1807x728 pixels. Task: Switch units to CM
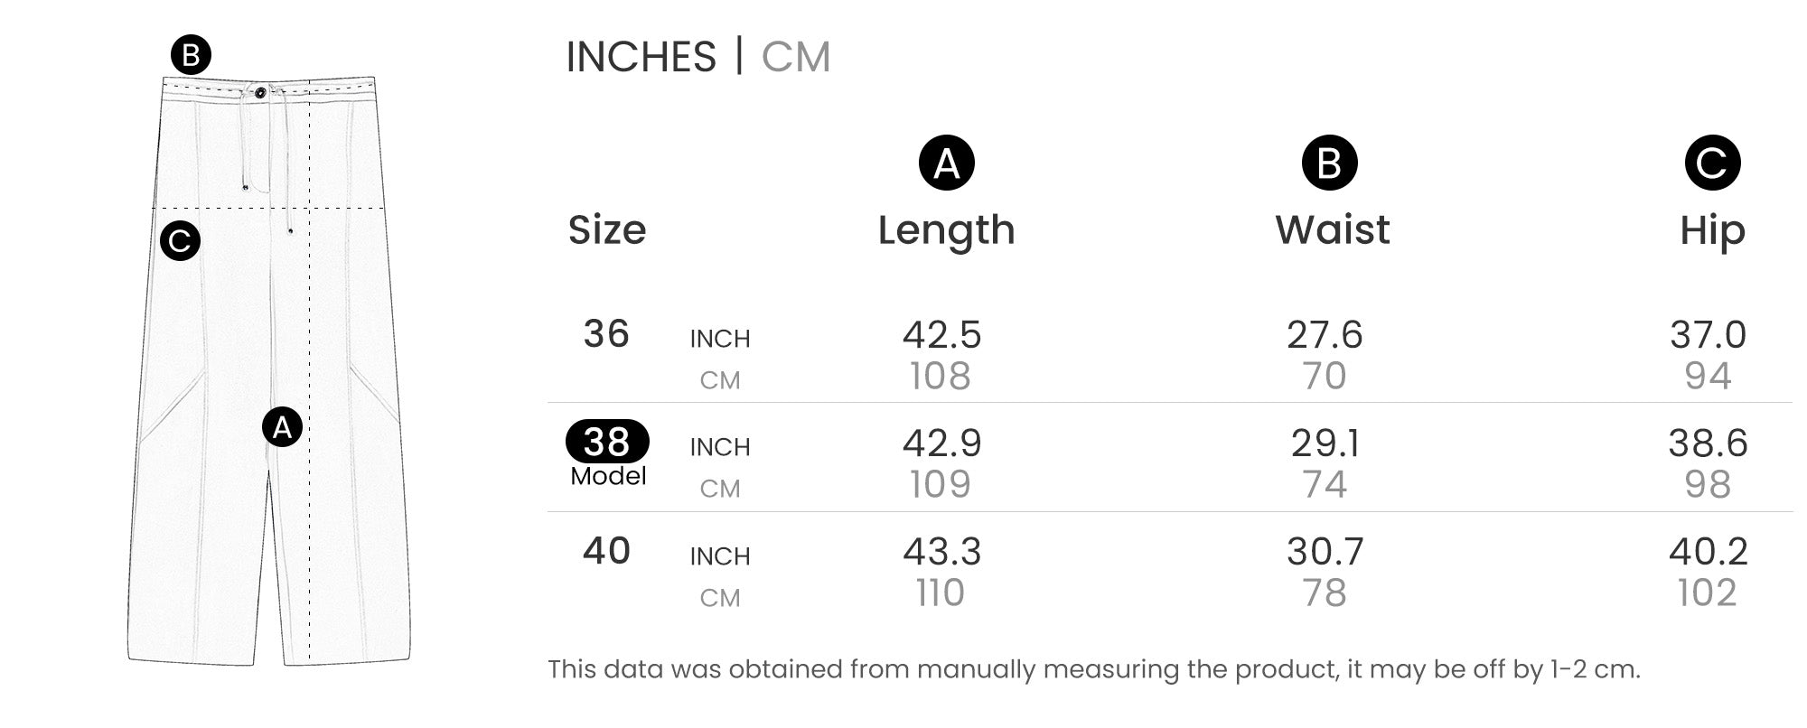795,57
